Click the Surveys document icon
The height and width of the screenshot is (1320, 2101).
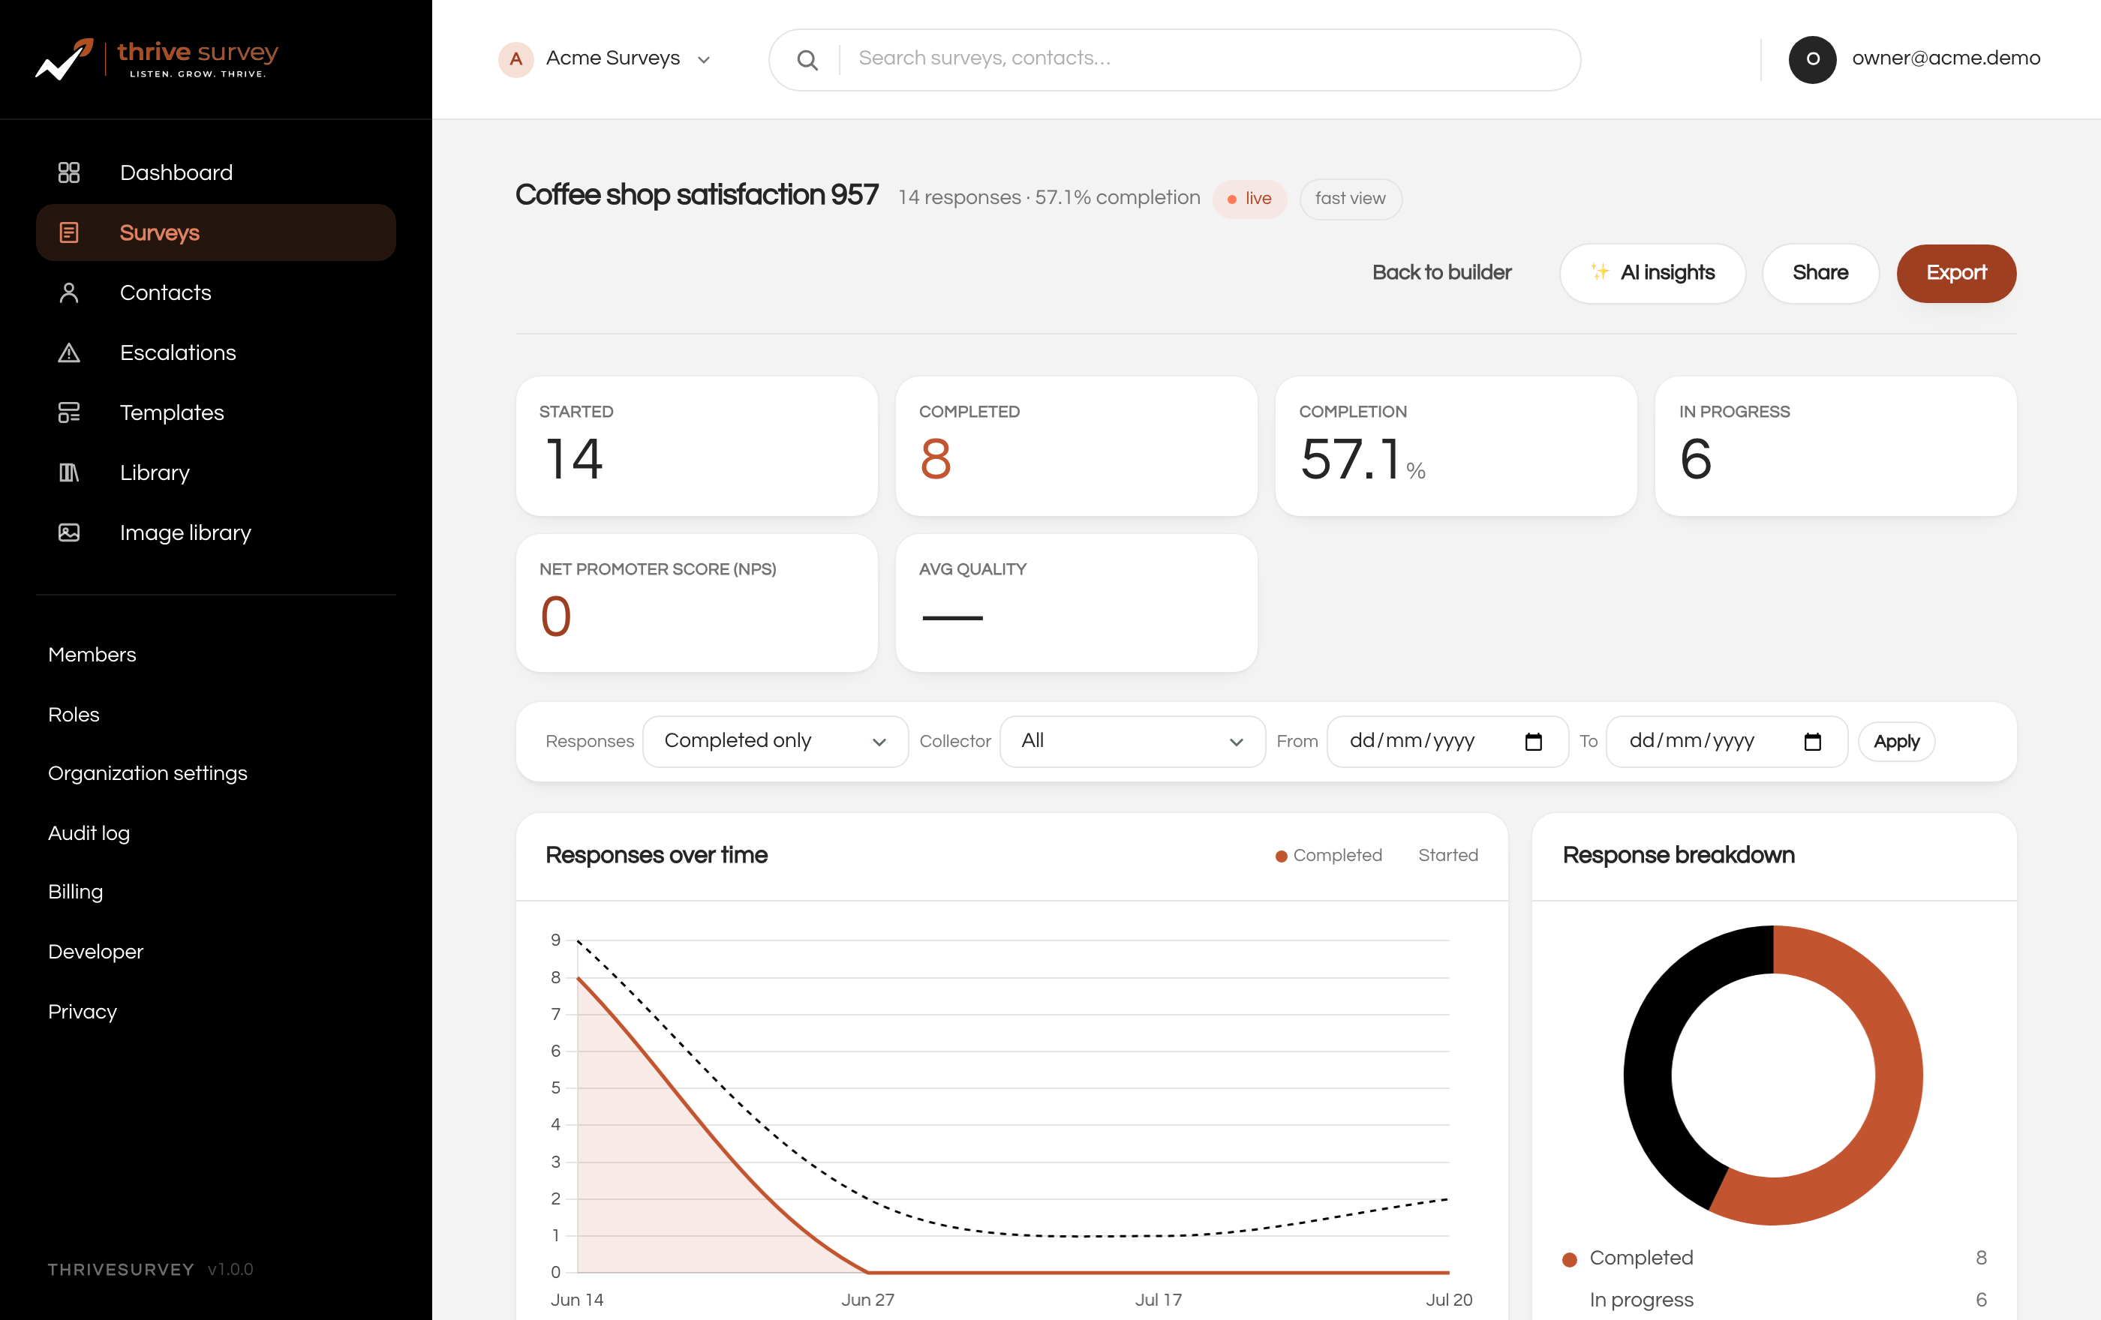[69, 232]
